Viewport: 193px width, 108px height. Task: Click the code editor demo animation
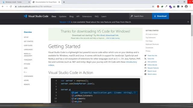(x=95, y=91)
